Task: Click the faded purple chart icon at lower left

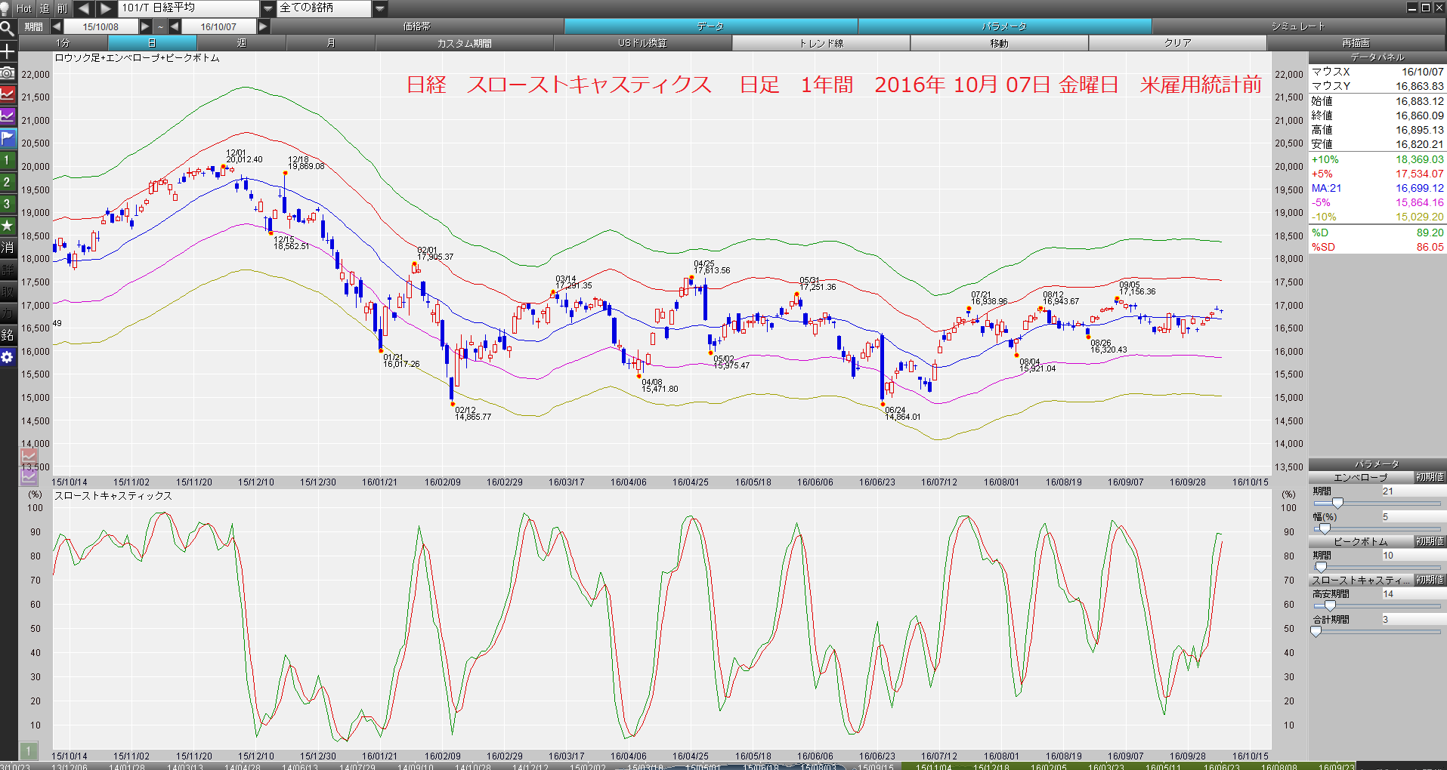Action: tap(29, 476)
